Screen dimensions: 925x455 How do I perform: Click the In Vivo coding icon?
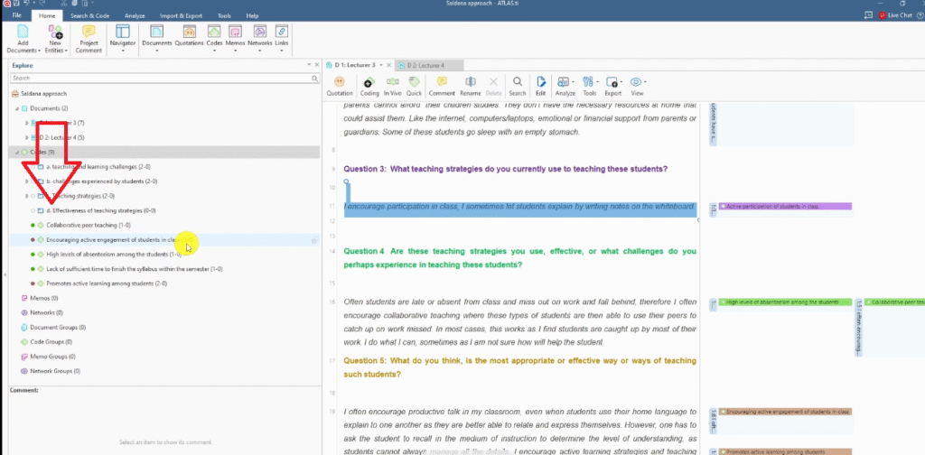tap(393, 85)
